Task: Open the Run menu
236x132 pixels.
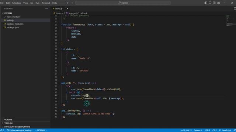Action: pyautogui.click(x=38, y=3)
